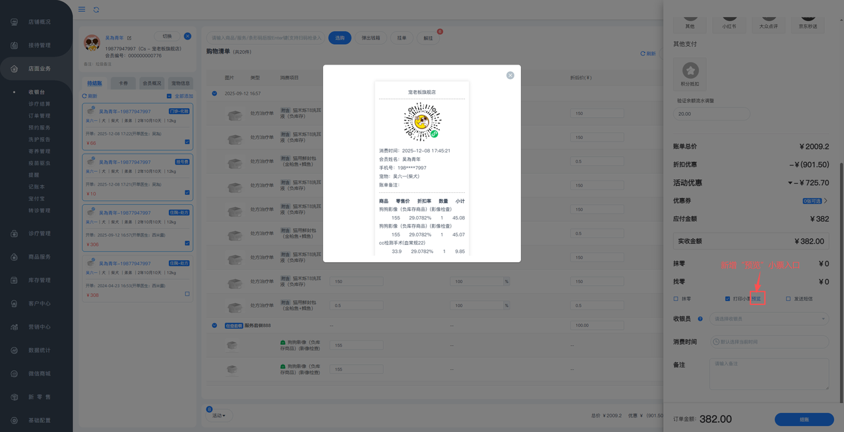844x432 pixels.
Task: Click the QR code on the receipt
Action: [422, 122]
